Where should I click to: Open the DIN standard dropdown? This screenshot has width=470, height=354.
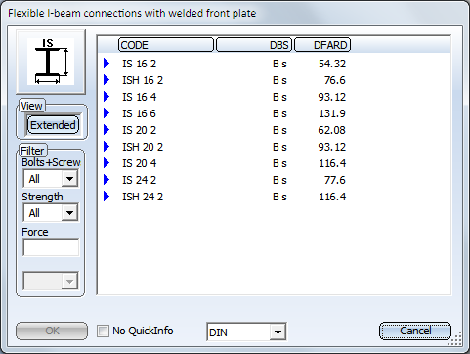pos(278,332)
